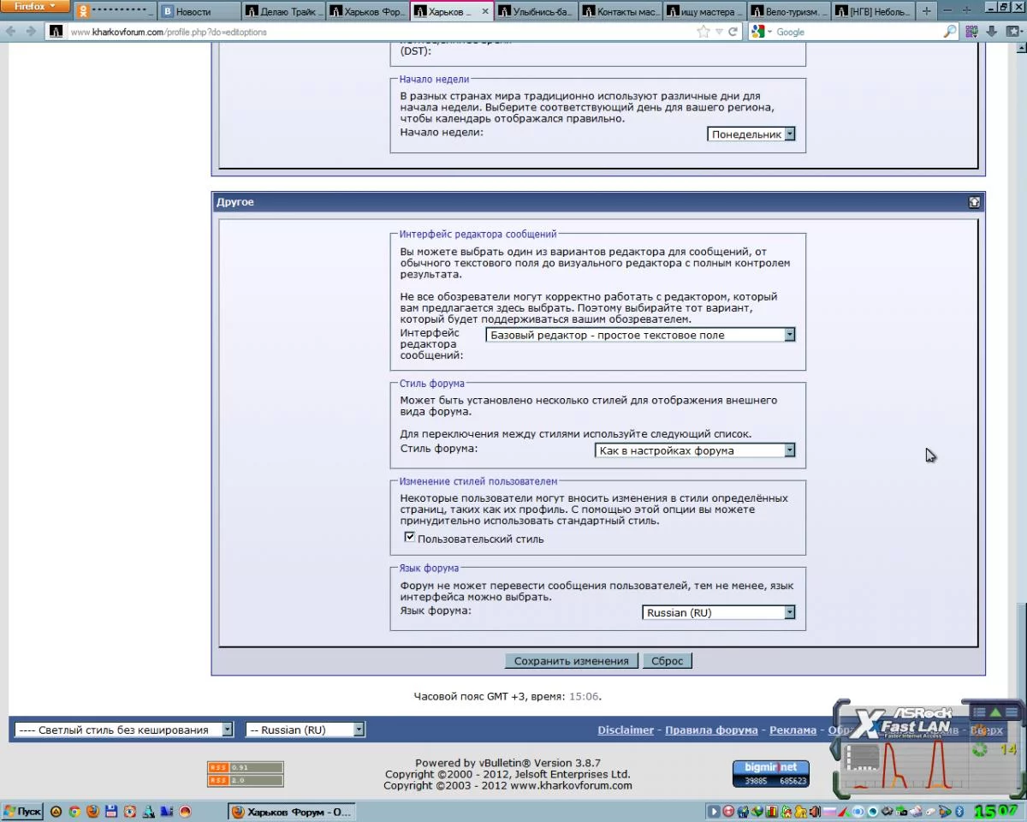Click the green triangle on XFast LAN widget
Screen dimensions: 1027x822
[x=995, y=712]
